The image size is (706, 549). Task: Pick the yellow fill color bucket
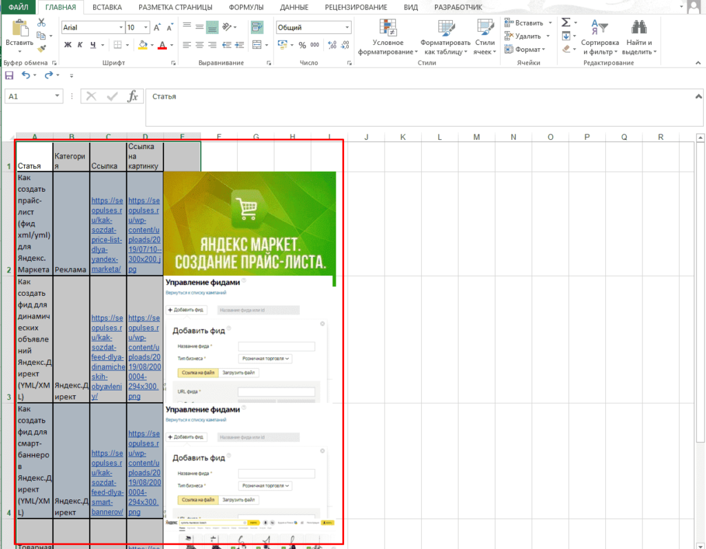(x=143, y=45)
